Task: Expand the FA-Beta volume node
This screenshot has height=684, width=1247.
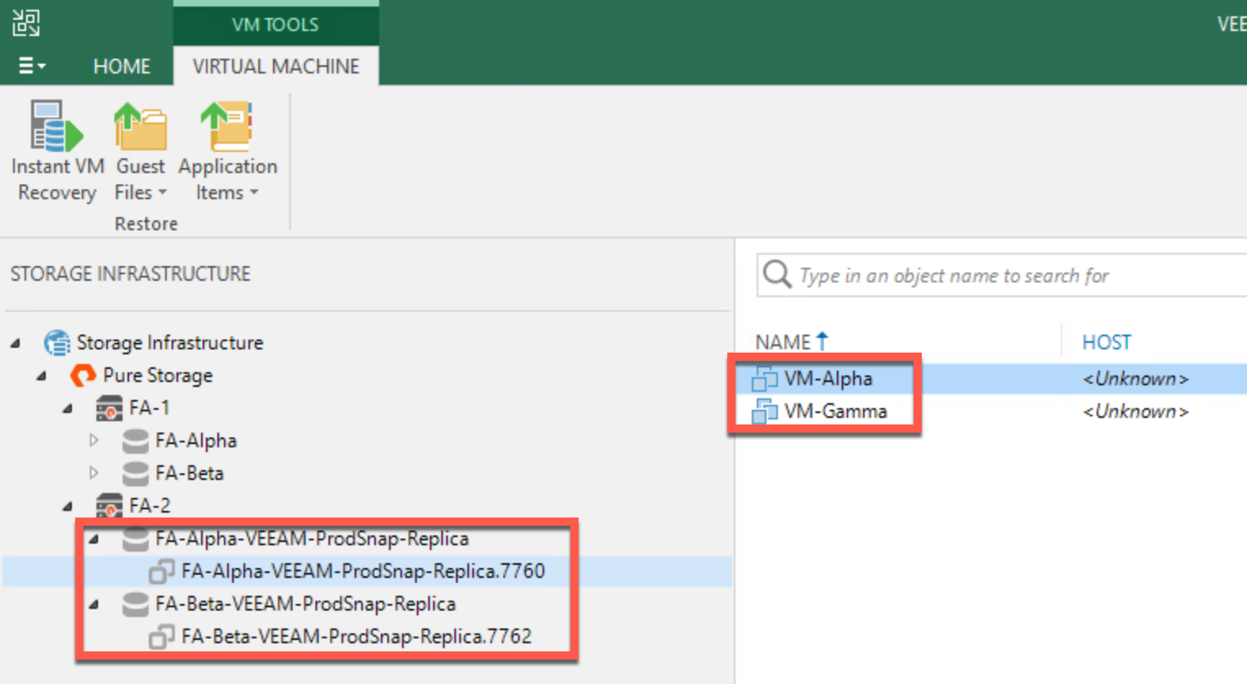Action: pos(94,473)
